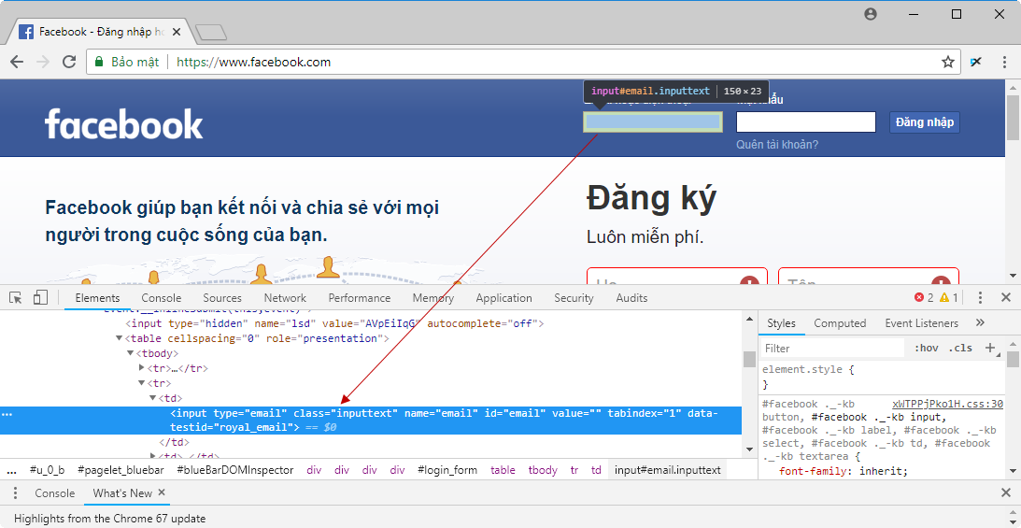Click the Chrome profile avatar icon
This screenshot has height=528, width=1021.
(871, 14)
